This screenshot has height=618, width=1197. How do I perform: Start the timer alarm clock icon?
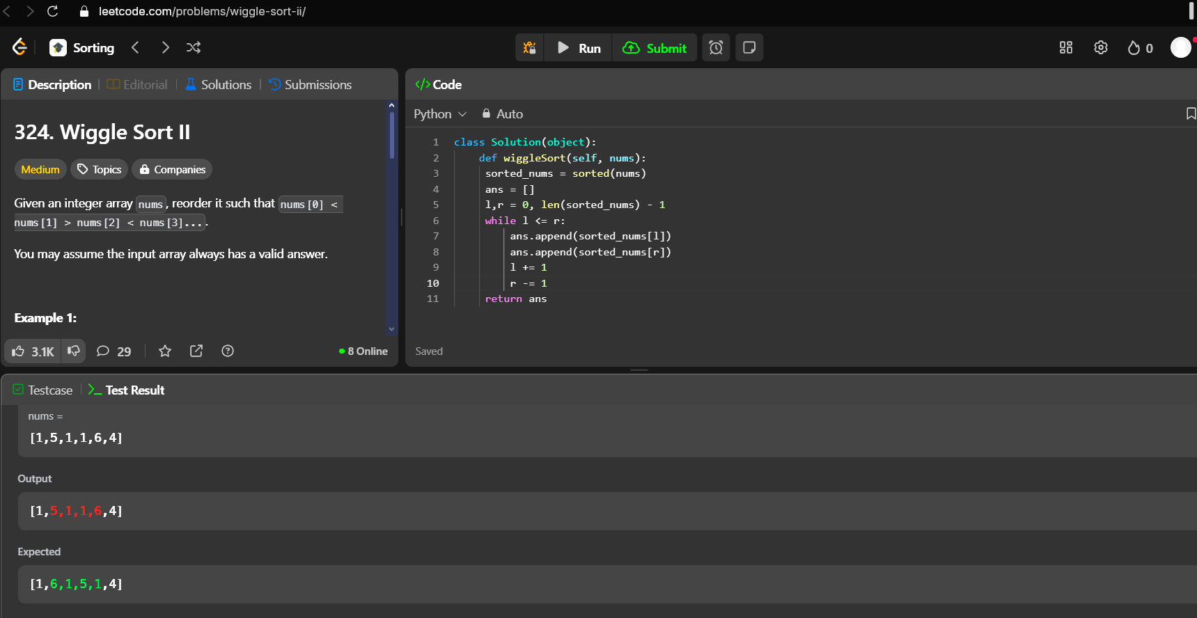coord(716,47)
